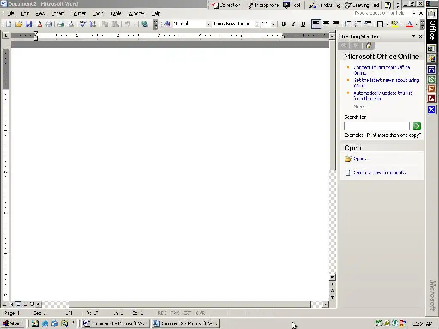439x329 pixels.
Task: Click the Open... link in task pane
Action: coord(361,159)
